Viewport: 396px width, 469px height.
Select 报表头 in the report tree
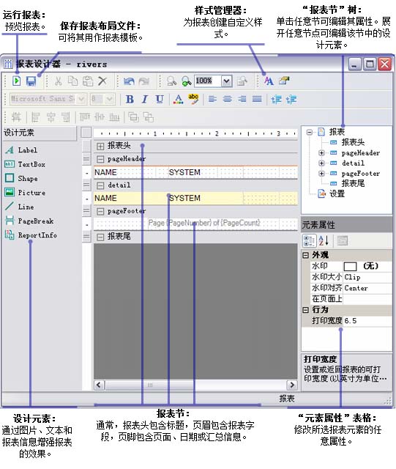(353, 142)
